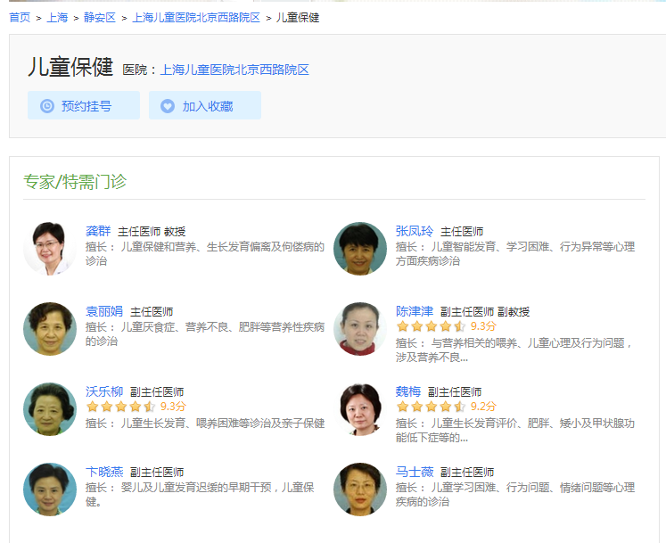Click 卞晓燕's 擅长 specialty description

tap(200, 495)
